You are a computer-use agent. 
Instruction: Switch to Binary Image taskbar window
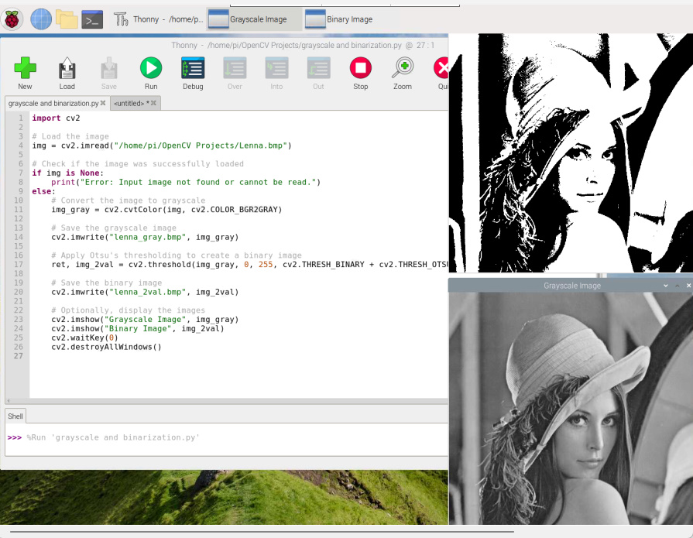(x=339, y=19)
